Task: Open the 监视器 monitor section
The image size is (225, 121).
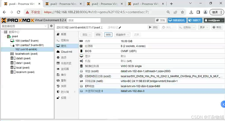Action: coord(67,69)
